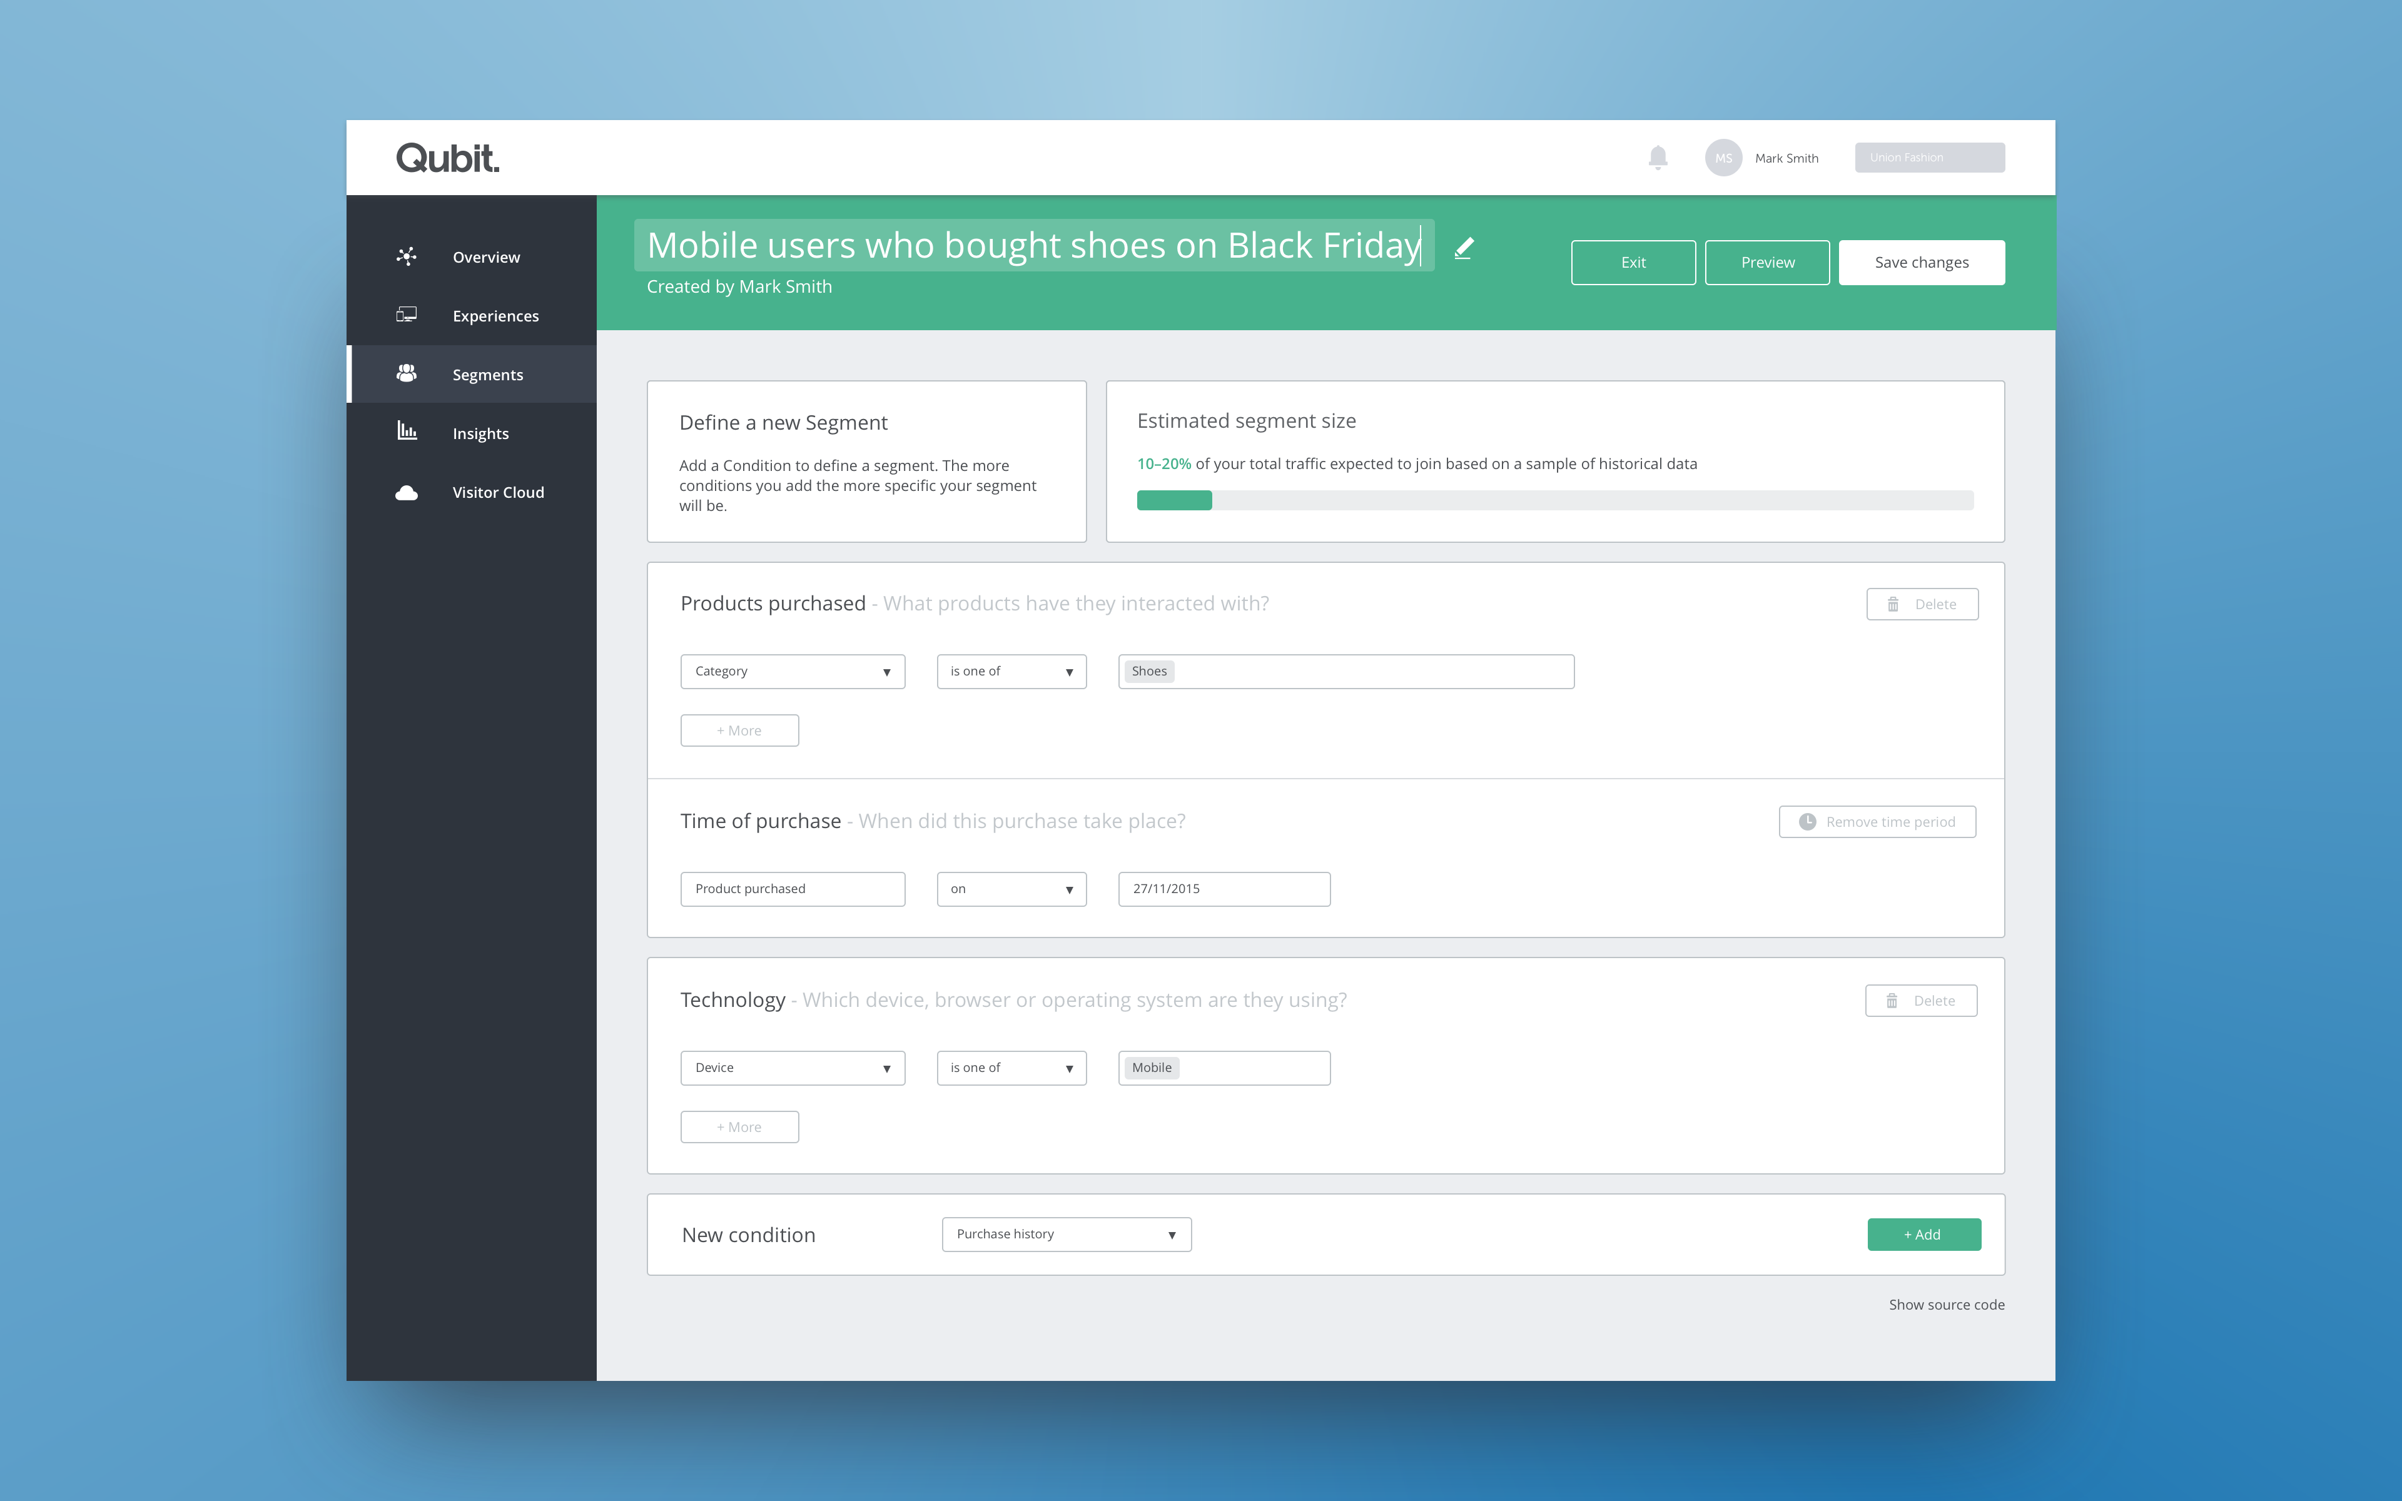The image size is (2402, 1501).
Task: Click the MS user avatar
Action: pyautogui.click(x=1723, y=158)
